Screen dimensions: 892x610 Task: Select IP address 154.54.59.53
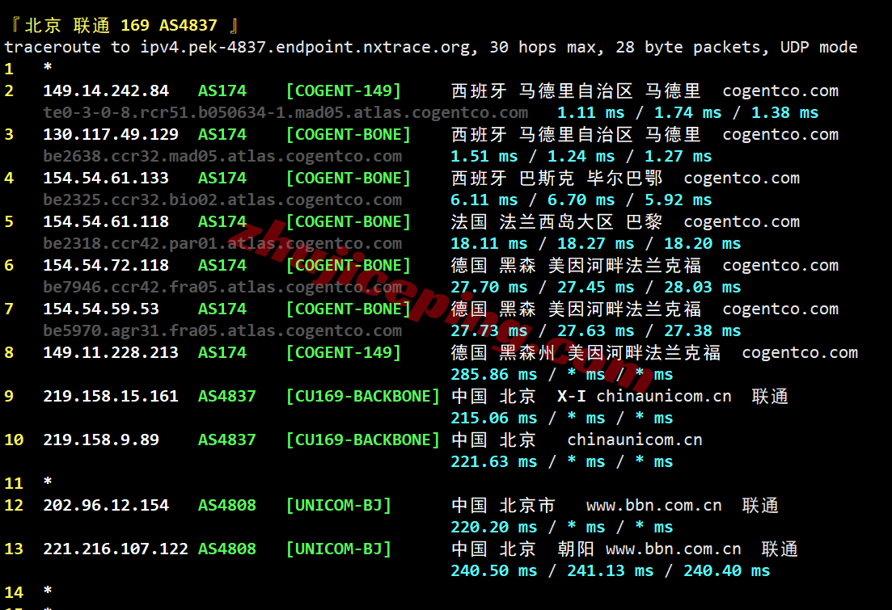click(x=101, y=309)
